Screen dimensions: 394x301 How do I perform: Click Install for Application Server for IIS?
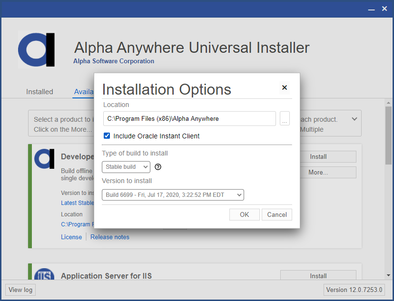318,275
